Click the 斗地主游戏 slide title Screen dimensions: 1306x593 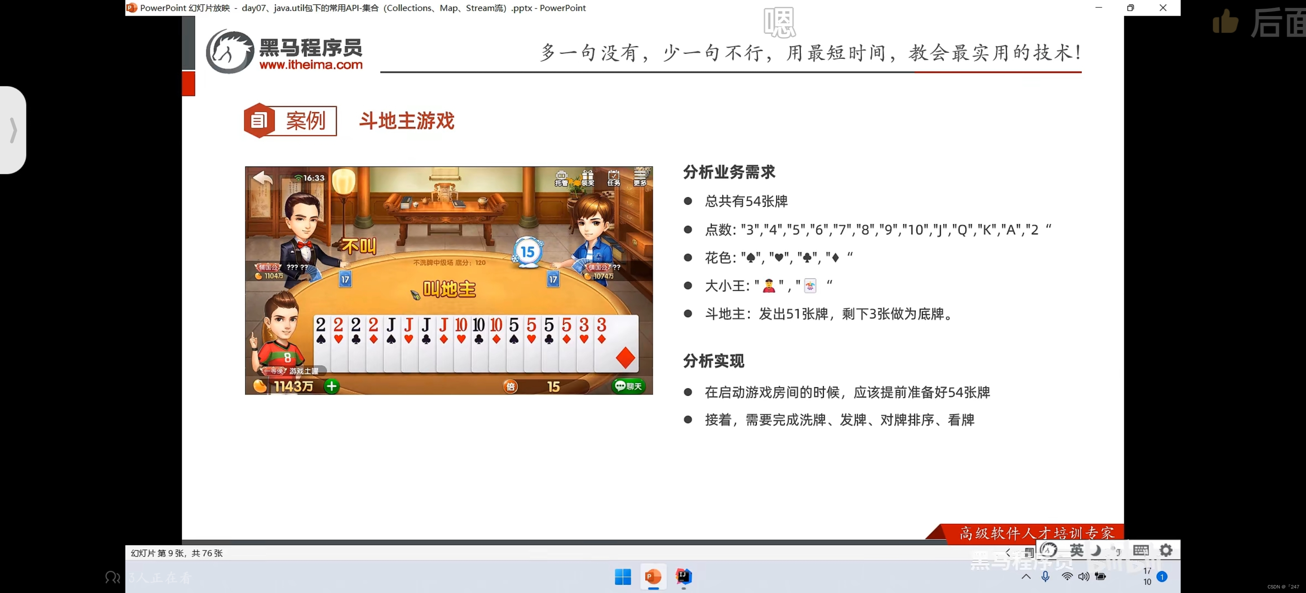406,121
